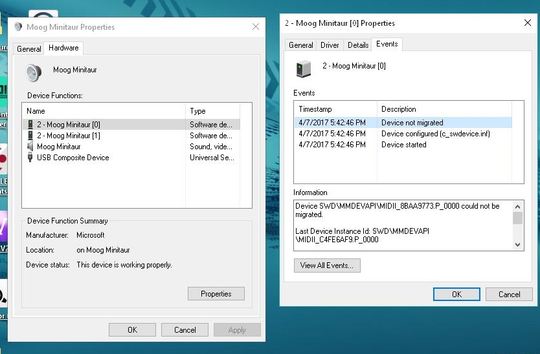Click the Timestamp column header
Screen dimensions: 540x354
[315, 109]
